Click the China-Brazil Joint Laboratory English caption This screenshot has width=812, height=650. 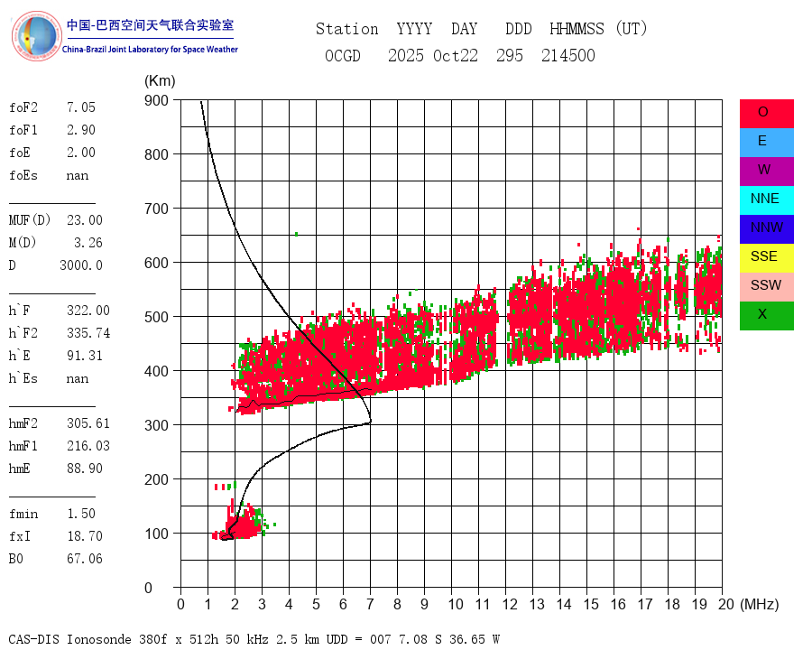click(x=150, y=50)
